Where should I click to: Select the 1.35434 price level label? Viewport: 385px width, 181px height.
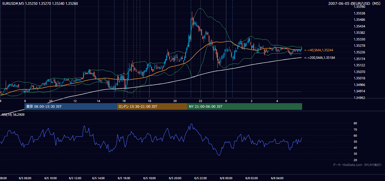point(360,26)
